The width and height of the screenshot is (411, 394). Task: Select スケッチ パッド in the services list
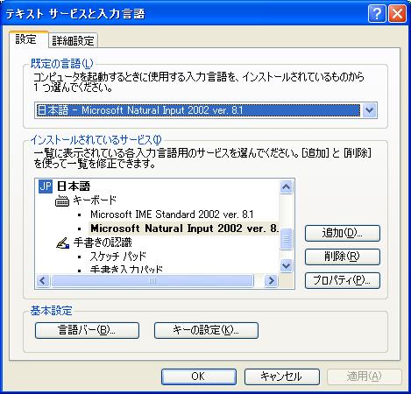118,257
